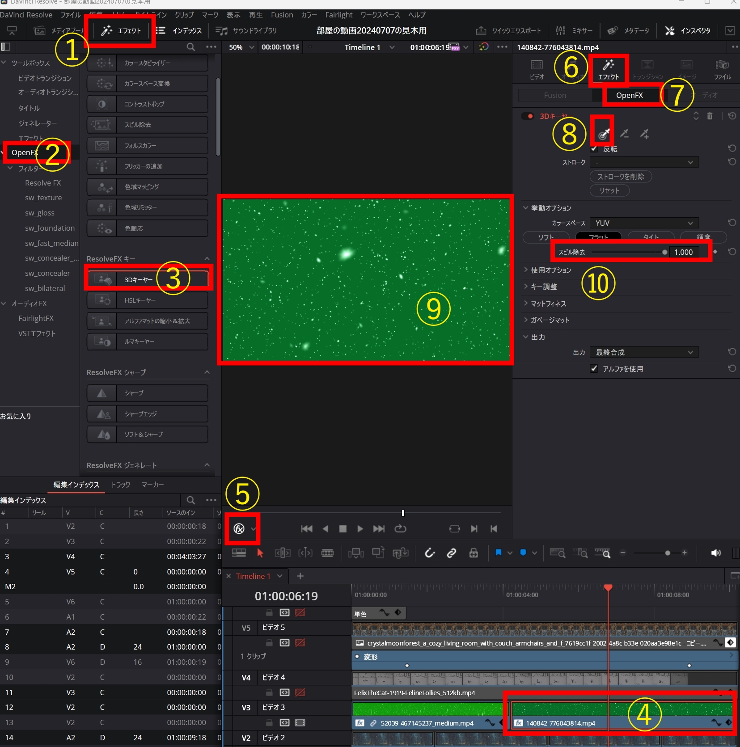Open the ストローク dropdown
This screenshot has width=740, height=747.
click(644, 162)
